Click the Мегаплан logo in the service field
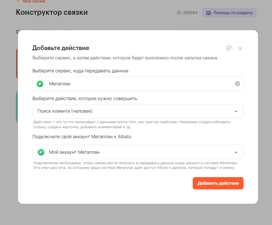The height and width of the screenshot is (225, 272). [40, 84]
